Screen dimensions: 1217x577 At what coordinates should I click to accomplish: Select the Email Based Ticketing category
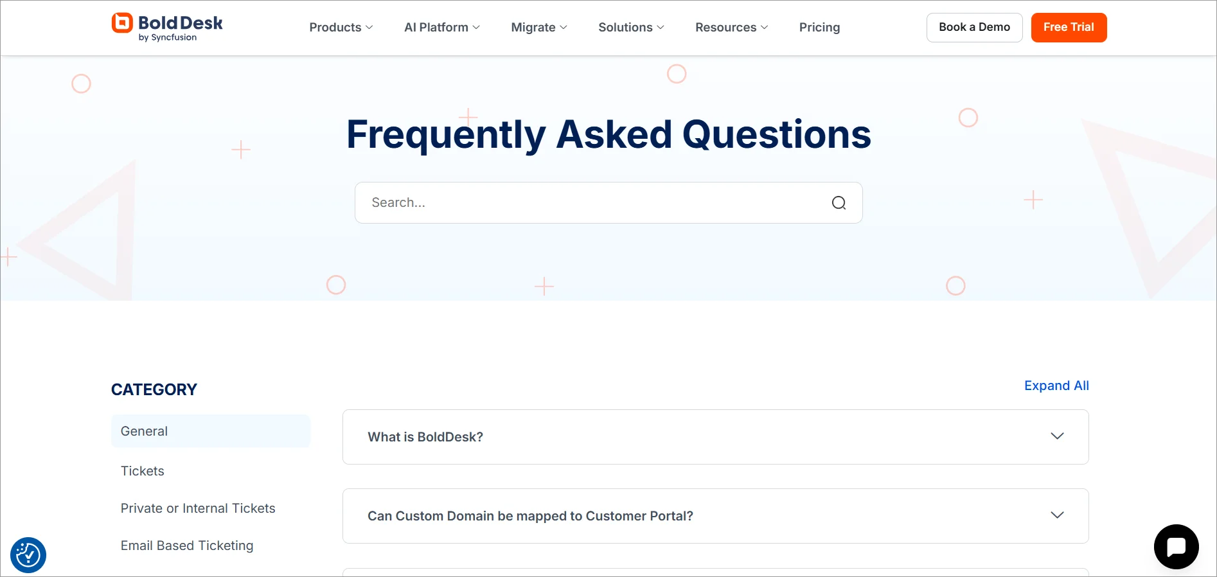(187, 546)
